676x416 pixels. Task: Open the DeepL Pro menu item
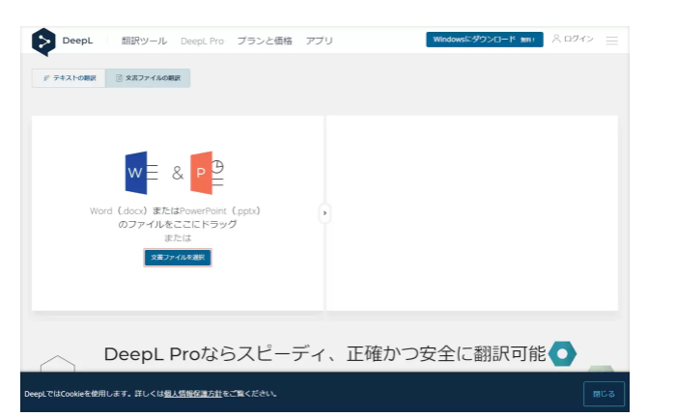pos(202,41)
